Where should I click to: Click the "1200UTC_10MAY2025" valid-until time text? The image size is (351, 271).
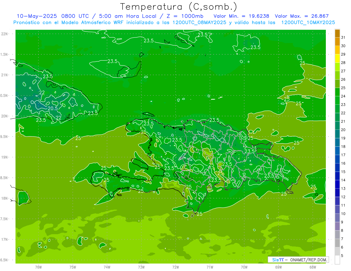(308, 23)
